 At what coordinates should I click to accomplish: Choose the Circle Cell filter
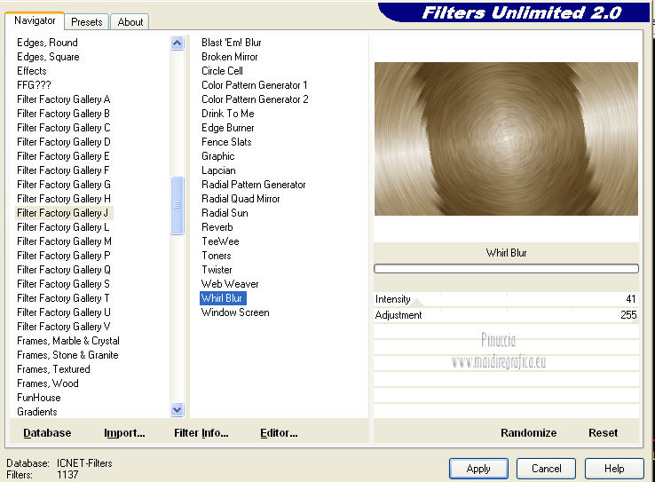coord(222,71)
